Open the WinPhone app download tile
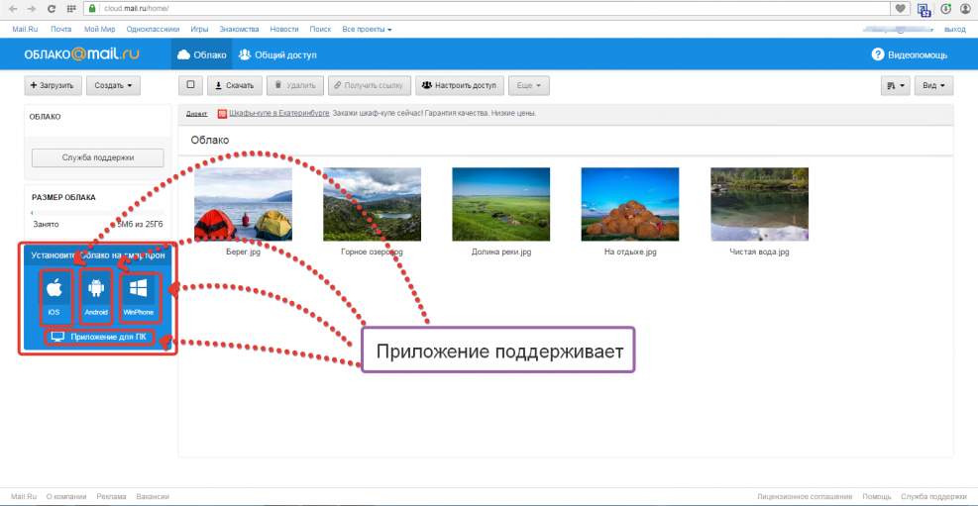The height and width of the screenshot is (506, 978). coord(138,295)
